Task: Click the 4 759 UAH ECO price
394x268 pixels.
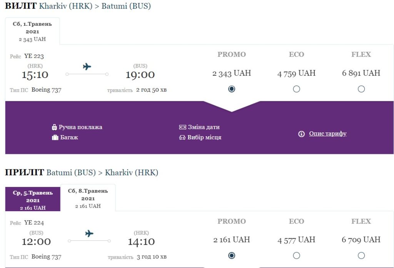Action: click(296, 73)
